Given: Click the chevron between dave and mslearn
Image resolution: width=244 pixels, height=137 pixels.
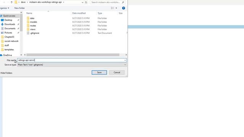Looking at the screenshot, I should click(x=27, y=2).
